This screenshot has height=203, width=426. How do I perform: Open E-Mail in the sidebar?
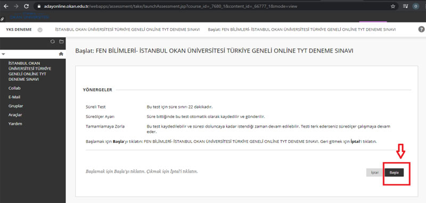point(14,97)
